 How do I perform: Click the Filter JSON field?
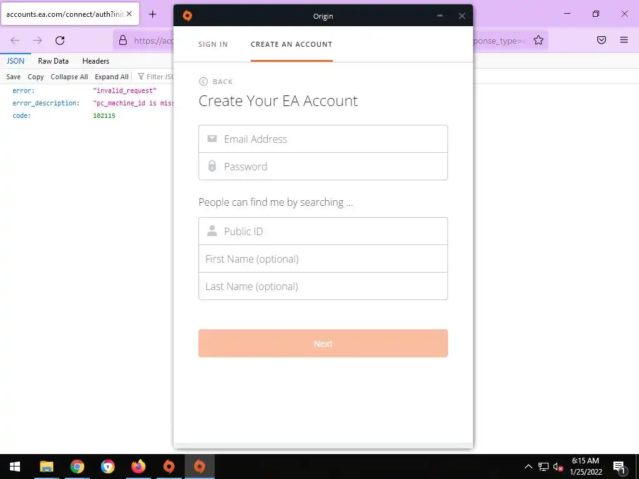pos(155,77)
